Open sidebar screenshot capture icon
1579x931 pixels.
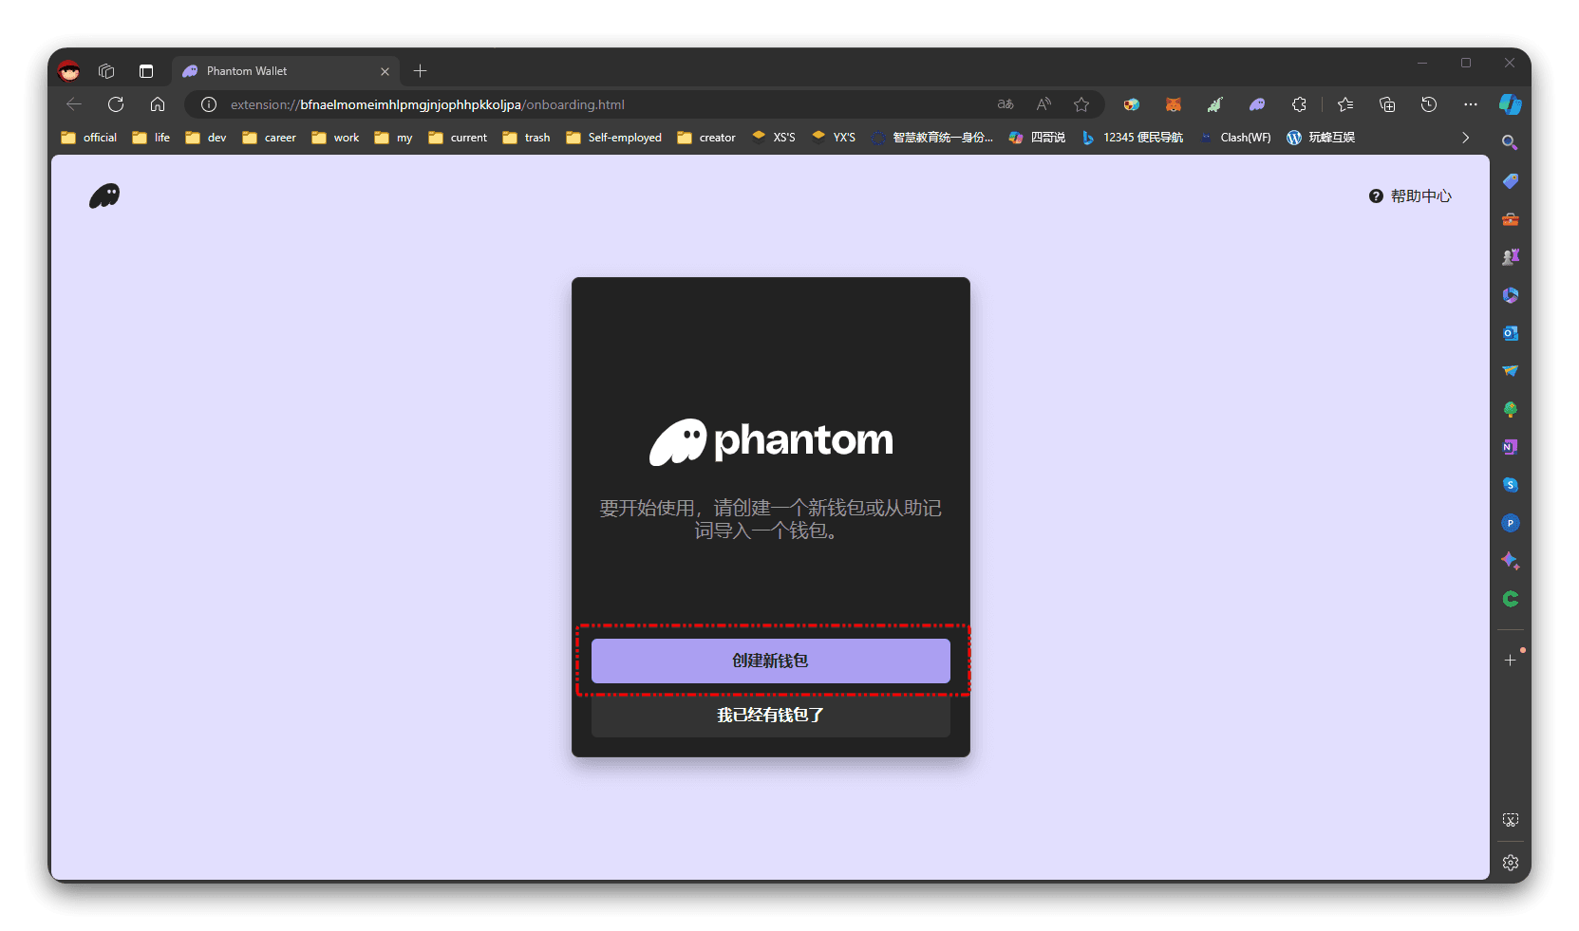pos(1510,820)
